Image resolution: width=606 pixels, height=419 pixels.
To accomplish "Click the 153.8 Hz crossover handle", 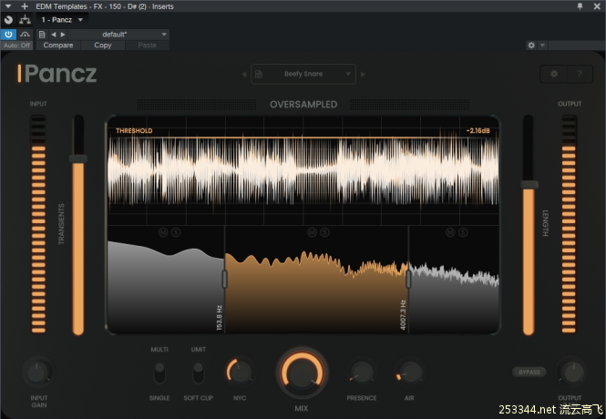I will [224, 279].
